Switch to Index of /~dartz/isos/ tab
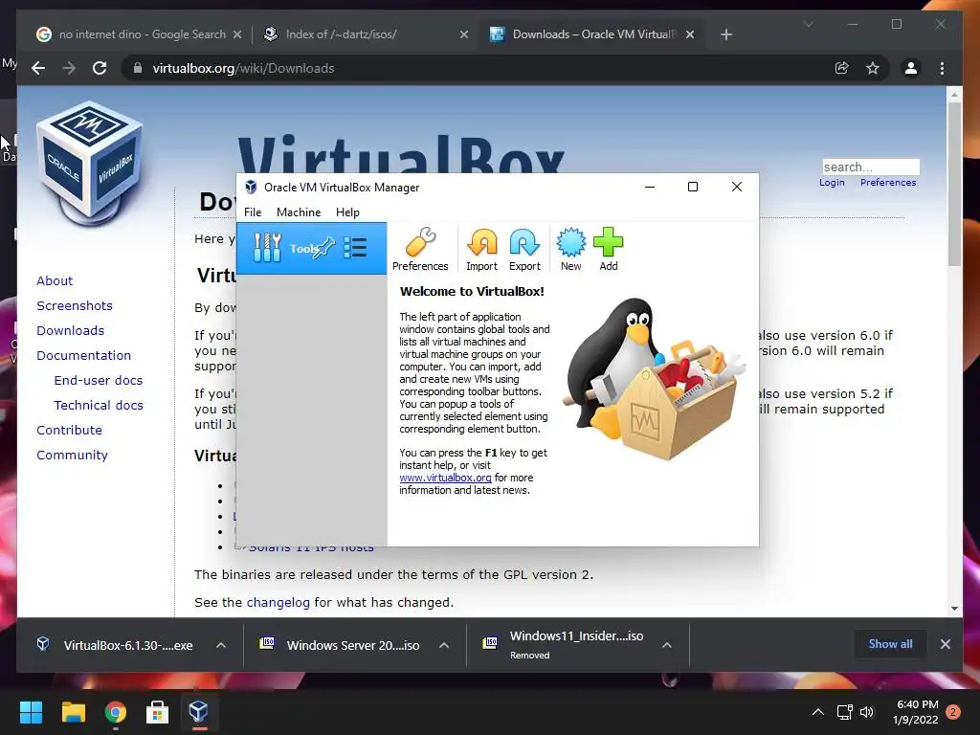Viewport: 980px width, 735px height. [366, 34]
